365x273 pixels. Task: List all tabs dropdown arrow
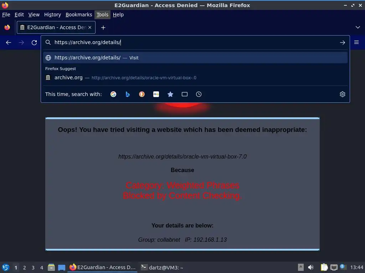pyautogui.click(x=358, y=27)
